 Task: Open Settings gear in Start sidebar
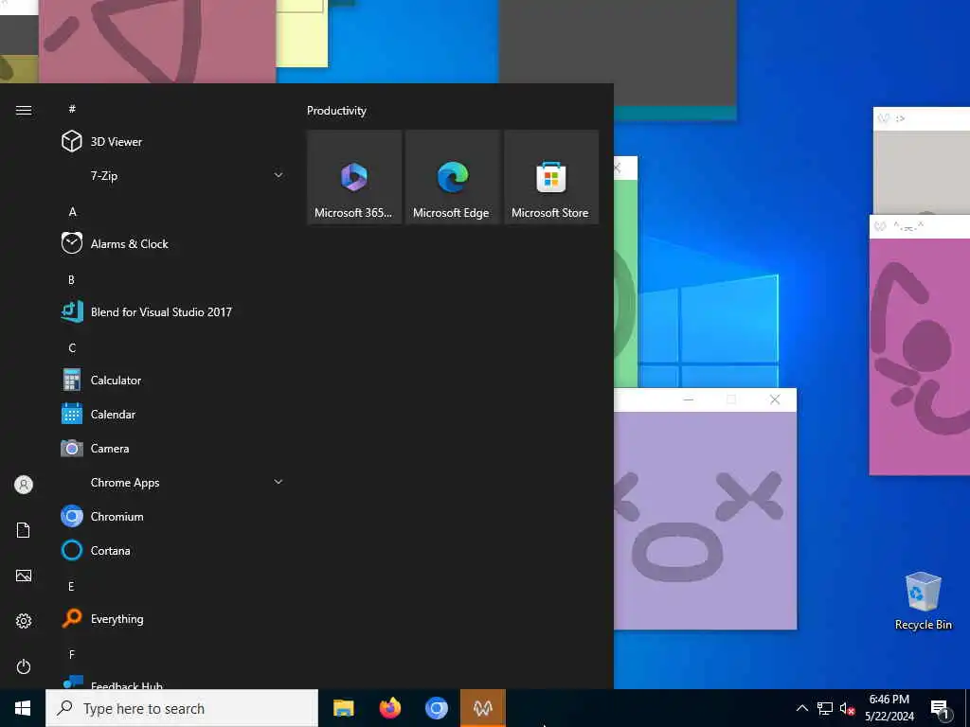pos(24,621)
